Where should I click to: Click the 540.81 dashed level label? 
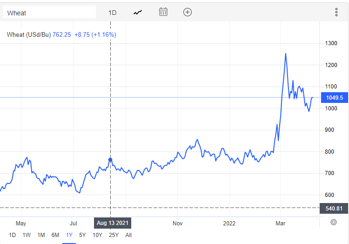334,209
